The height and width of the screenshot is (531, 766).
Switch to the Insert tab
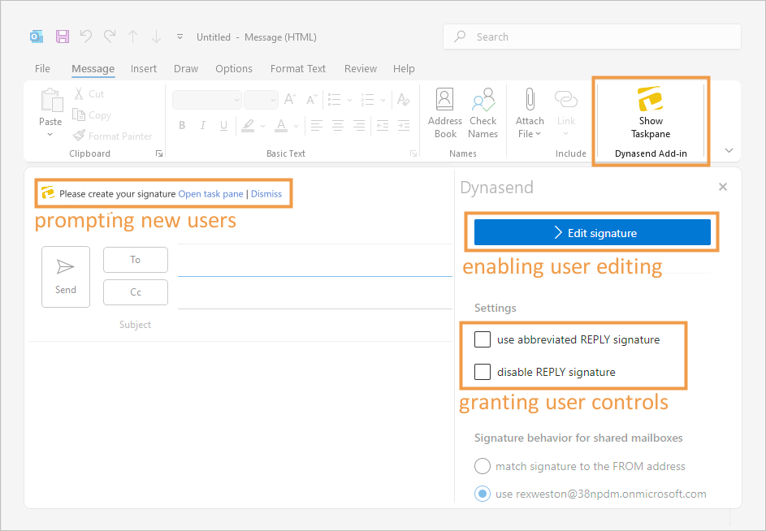[144, 69]
